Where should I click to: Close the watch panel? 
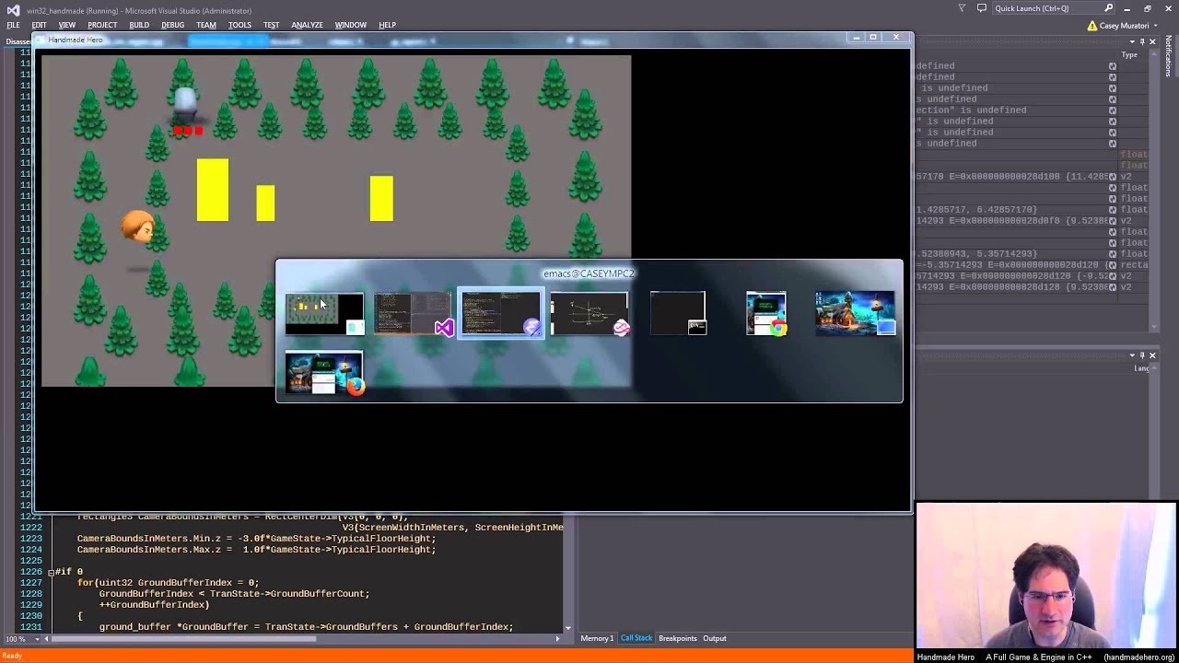coord(1152,42)
